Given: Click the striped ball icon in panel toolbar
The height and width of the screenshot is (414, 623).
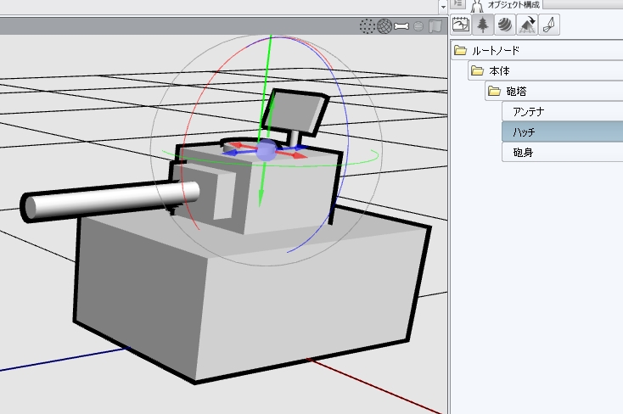Looking at the screenshot, I should (505, 25).
